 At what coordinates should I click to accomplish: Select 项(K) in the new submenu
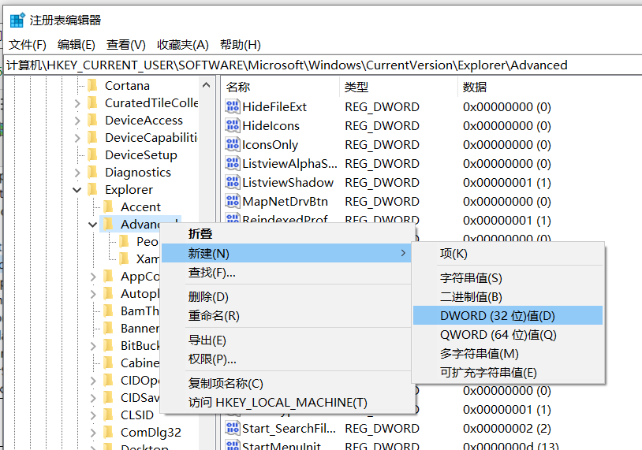pyautogui.click(x=508, y=254)
